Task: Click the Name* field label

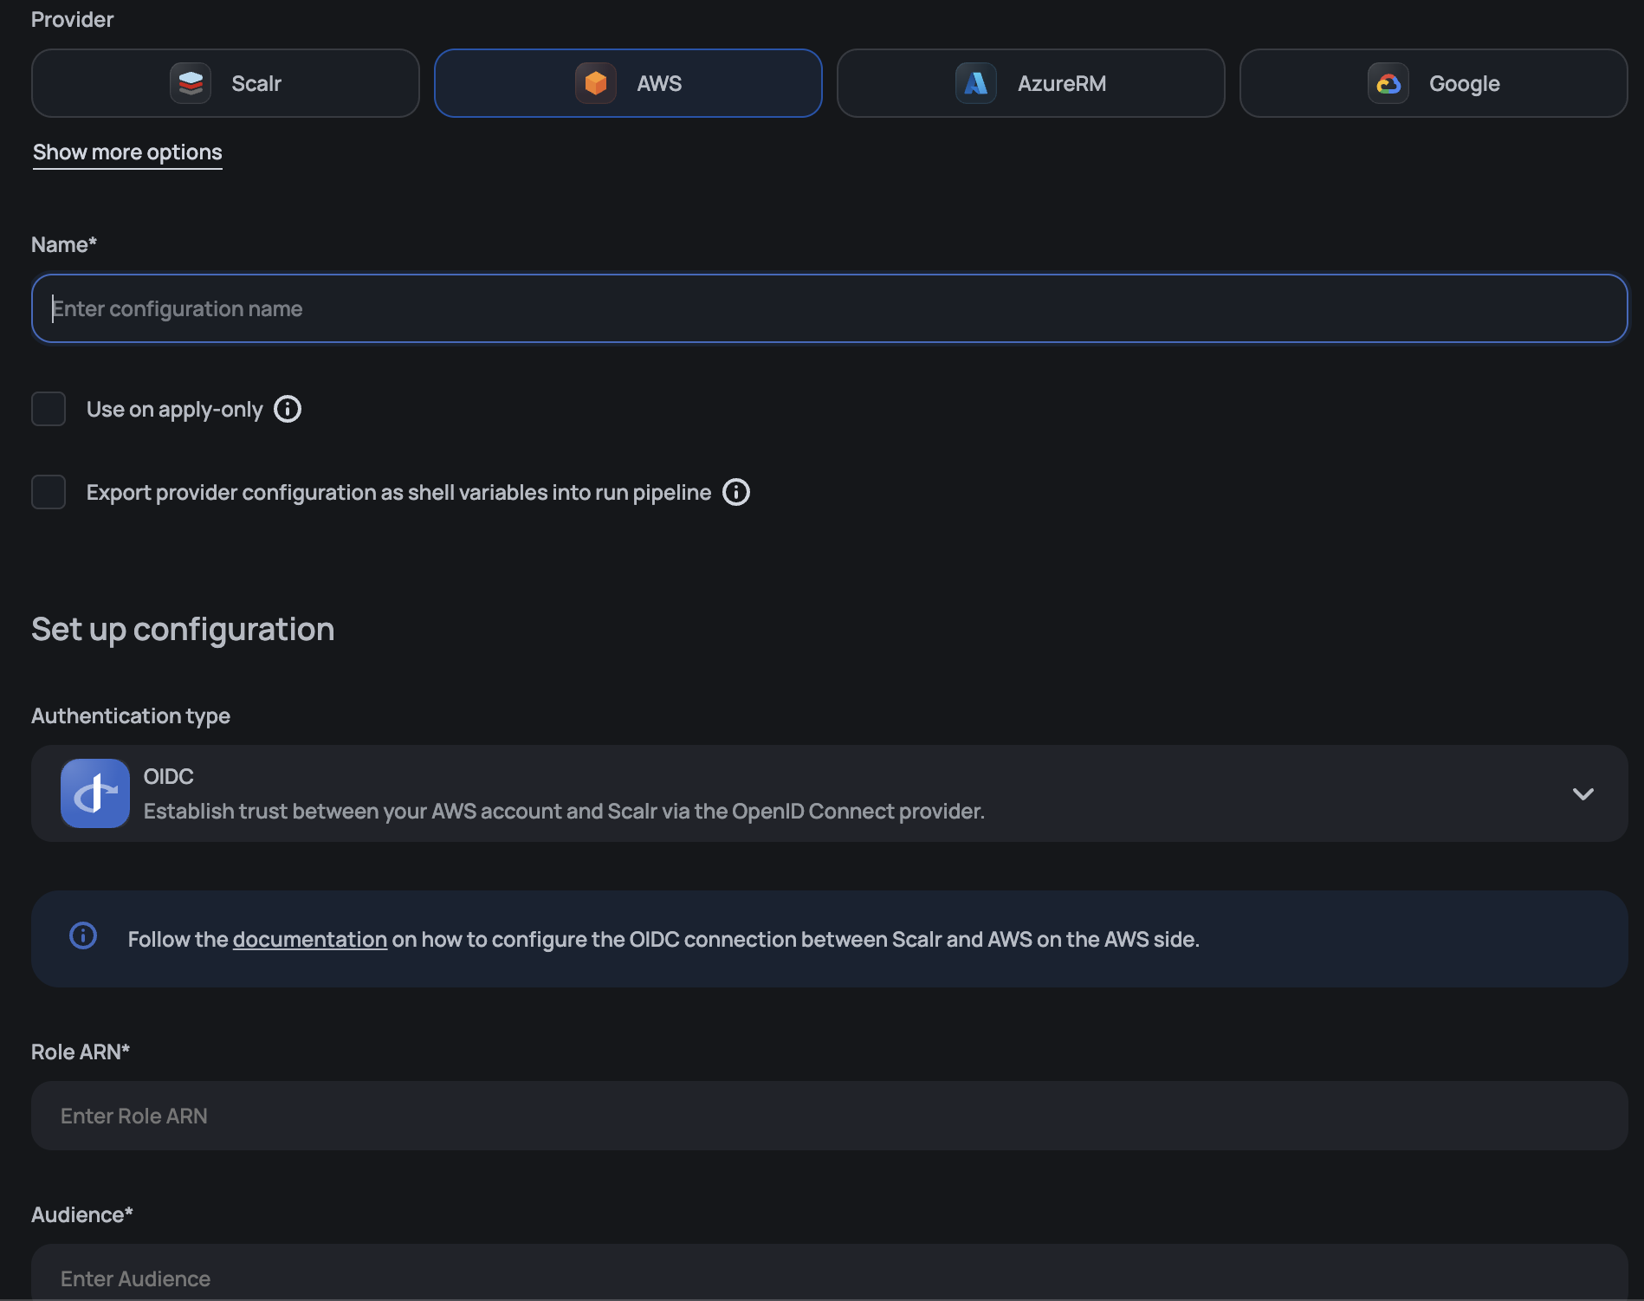Action: [64, 244]
